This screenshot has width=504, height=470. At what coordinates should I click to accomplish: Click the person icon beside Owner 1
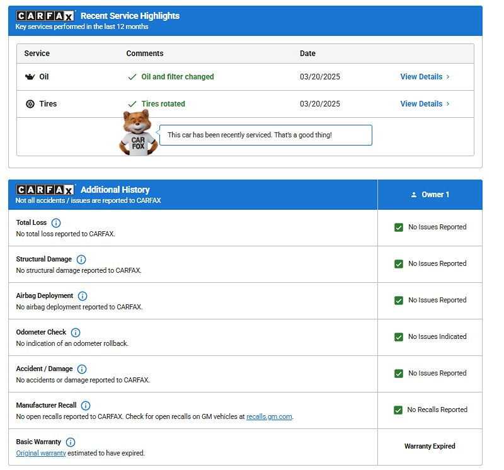(x=414, y=195)
